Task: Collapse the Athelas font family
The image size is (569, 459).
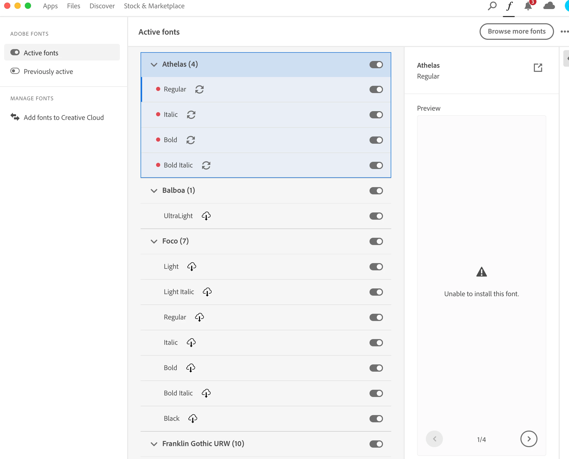Action: [x=154, y=65]
